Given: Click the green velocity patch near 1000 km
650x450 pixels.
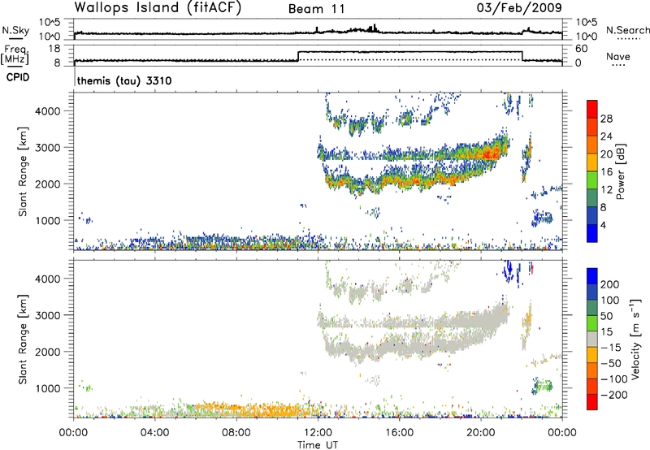Looking at the screenshot, I should point(543,386).
